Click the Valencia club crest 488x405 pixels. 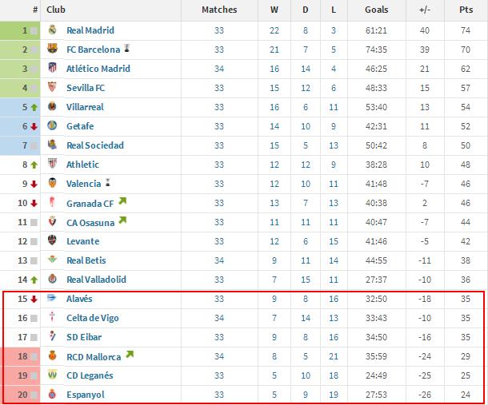click(x=52, y=184)
